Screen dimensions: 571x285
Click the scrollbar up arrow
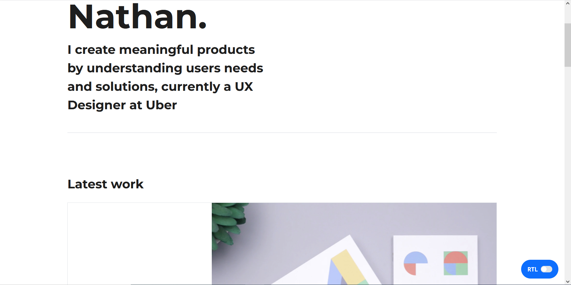568,3
